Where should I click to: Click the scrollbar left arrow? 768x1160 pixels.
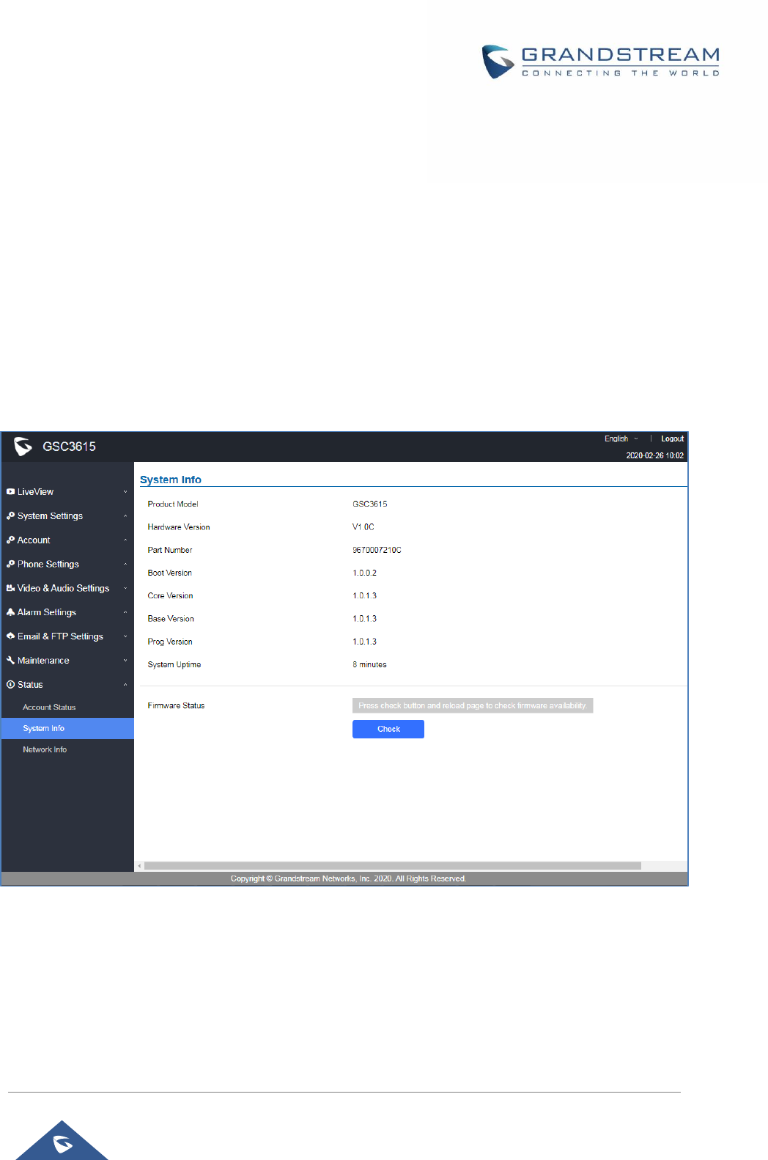[139, 866]
